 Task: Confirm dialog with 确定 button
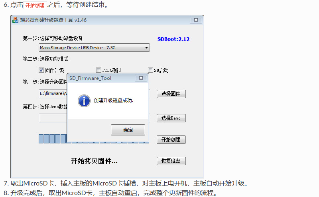click(x=128, y=130)
